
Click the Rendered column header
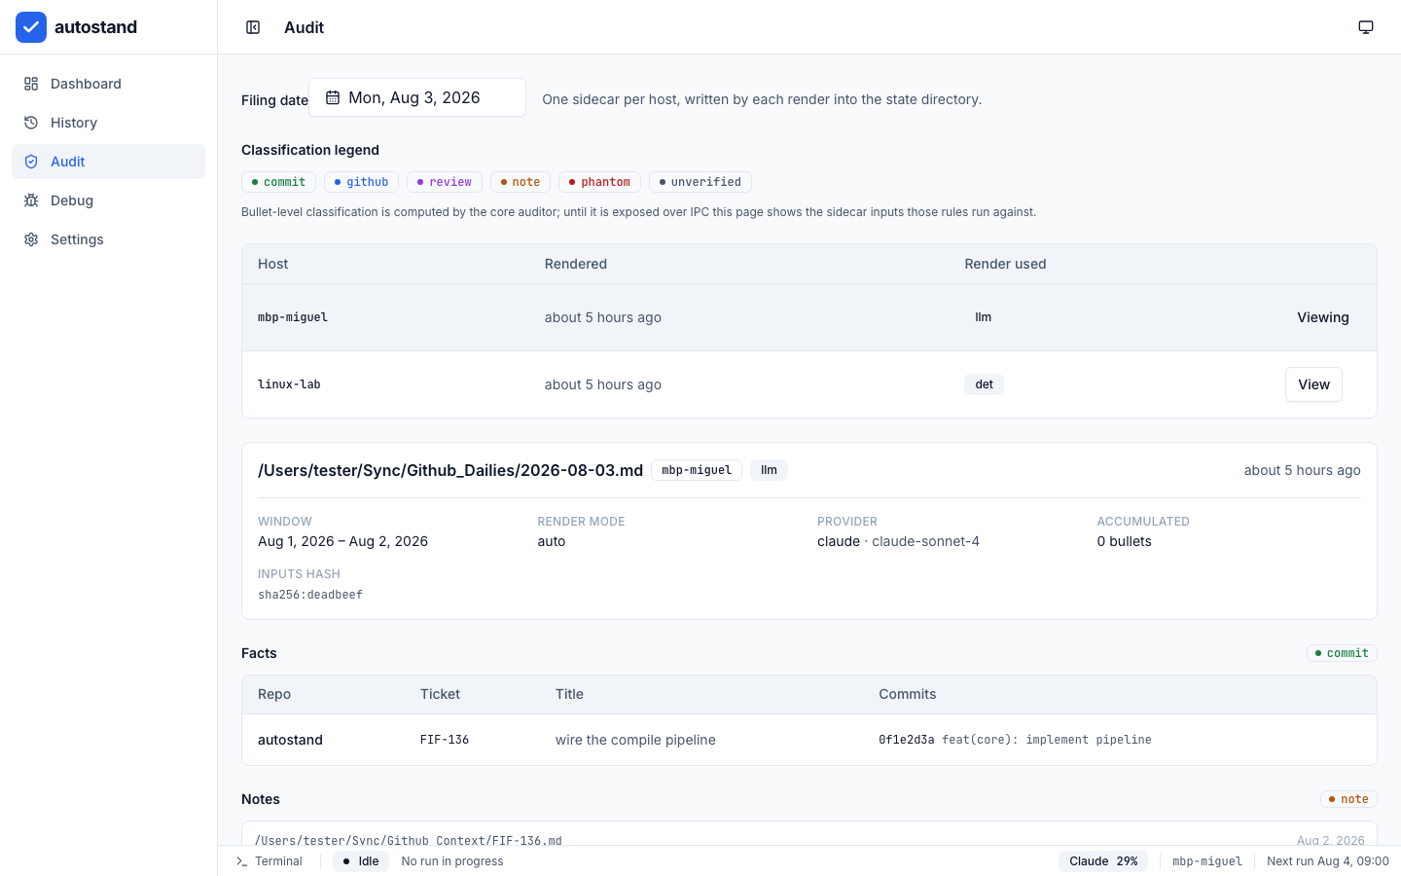576,264
